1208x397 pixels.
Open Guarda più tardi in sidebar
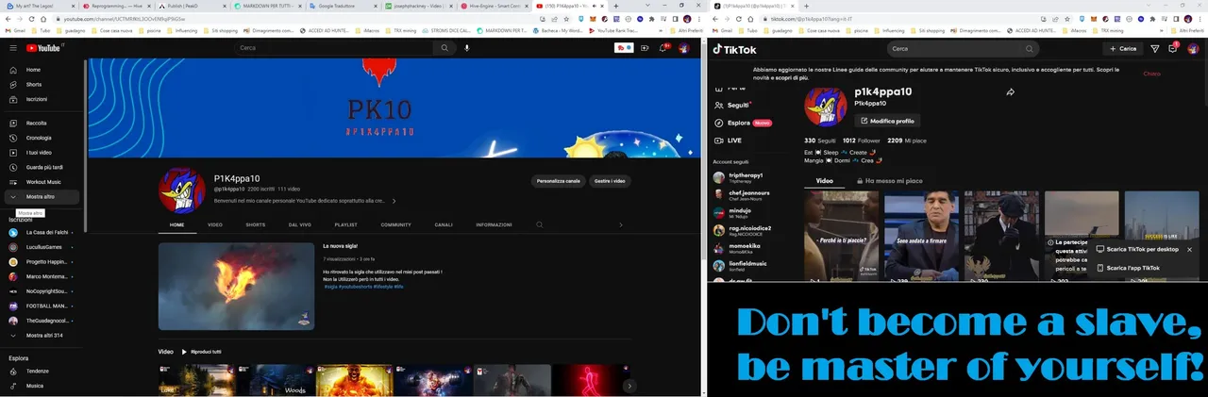coord(42,167)
